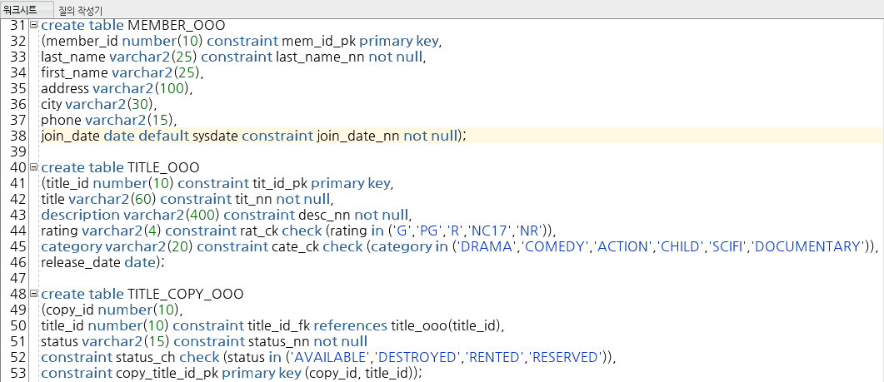Screen dimensions: 884x382
Task: Click the cate_ck constraint name
Action: (x=294, y=247)
